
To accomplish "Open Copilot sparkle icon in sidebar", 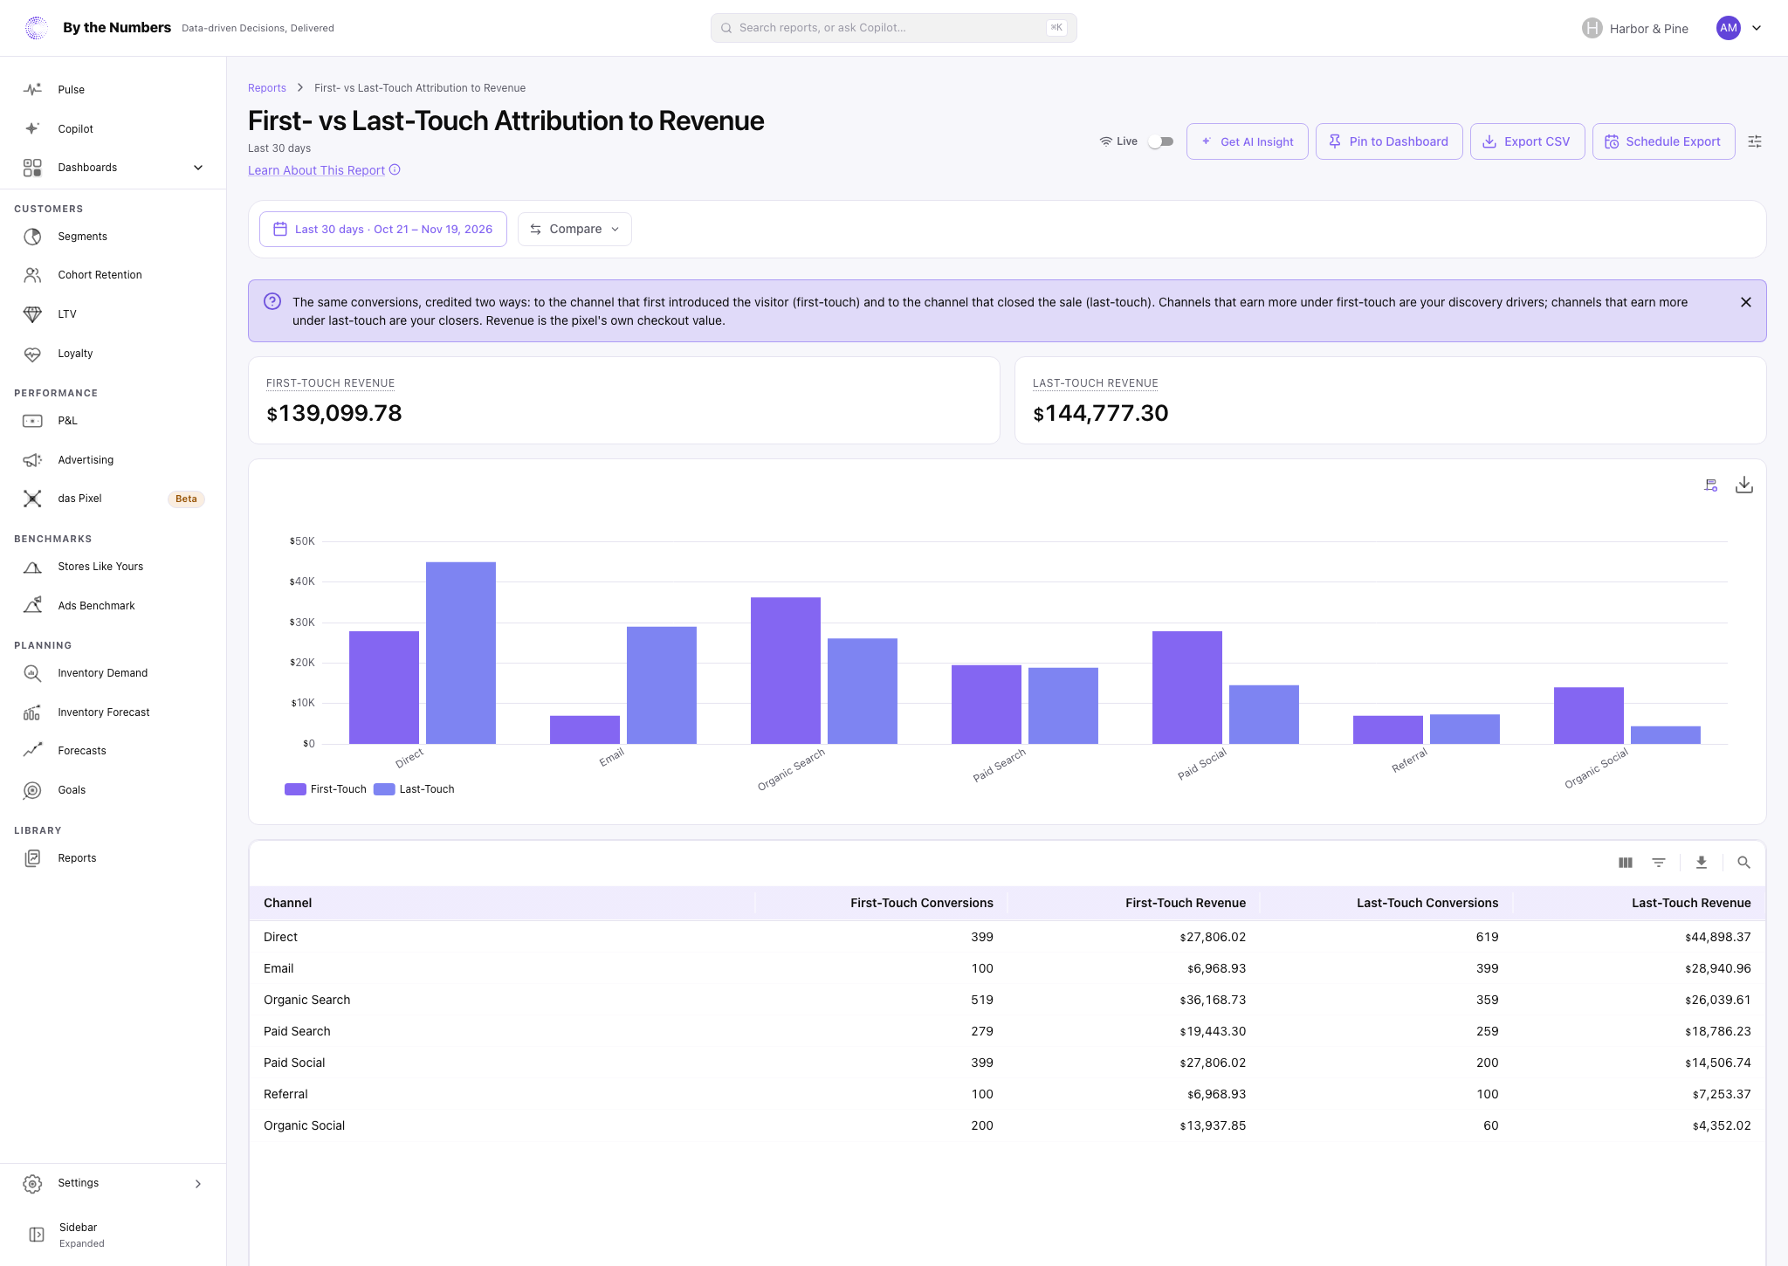I will pyautogui.click(x=32, y=128).
